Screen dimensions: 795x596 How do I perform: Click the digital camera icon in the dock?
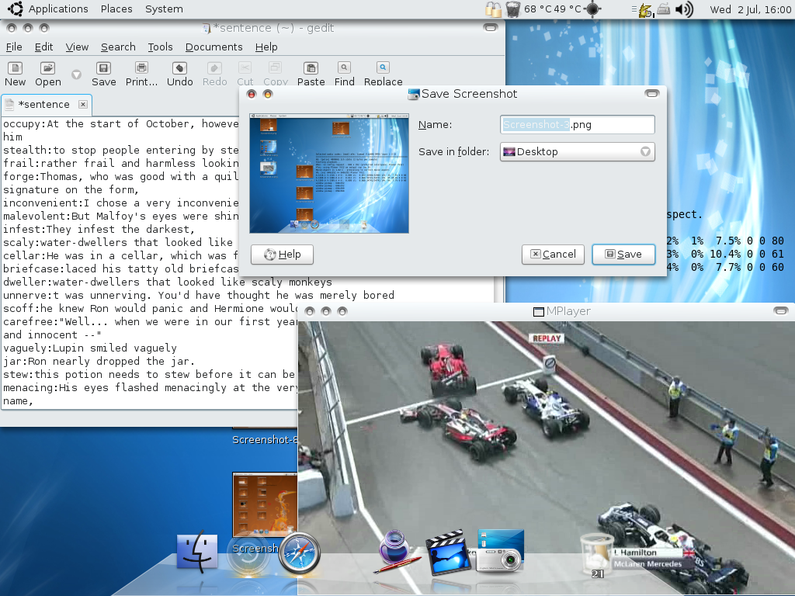pos(500,552)
